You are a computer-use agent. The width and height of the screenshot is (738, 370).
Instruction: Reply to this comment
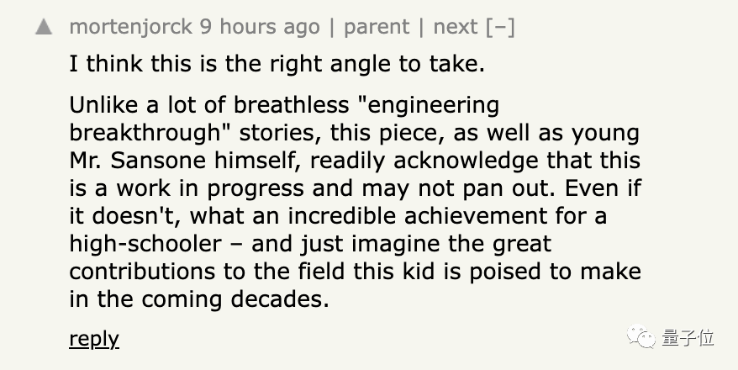click(x=93, y=338)
